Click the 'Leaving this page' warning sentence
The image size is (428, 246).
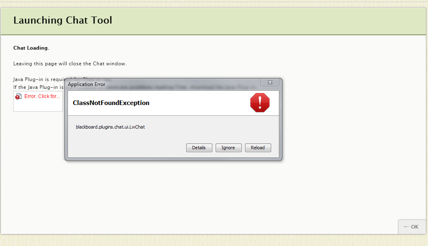(x=70, y=64)
